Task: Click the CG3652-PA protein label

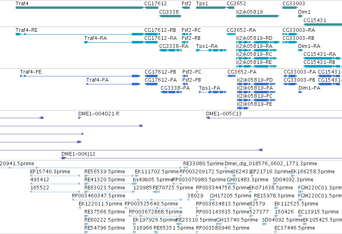Action: pos(242,72)
